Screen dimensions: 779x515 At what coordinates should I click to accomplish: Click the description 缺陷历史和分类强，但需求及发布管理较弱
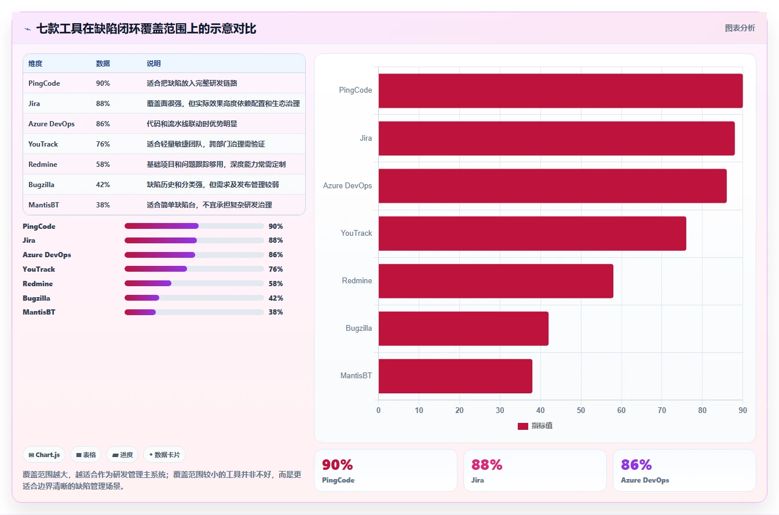pos(213,185)
